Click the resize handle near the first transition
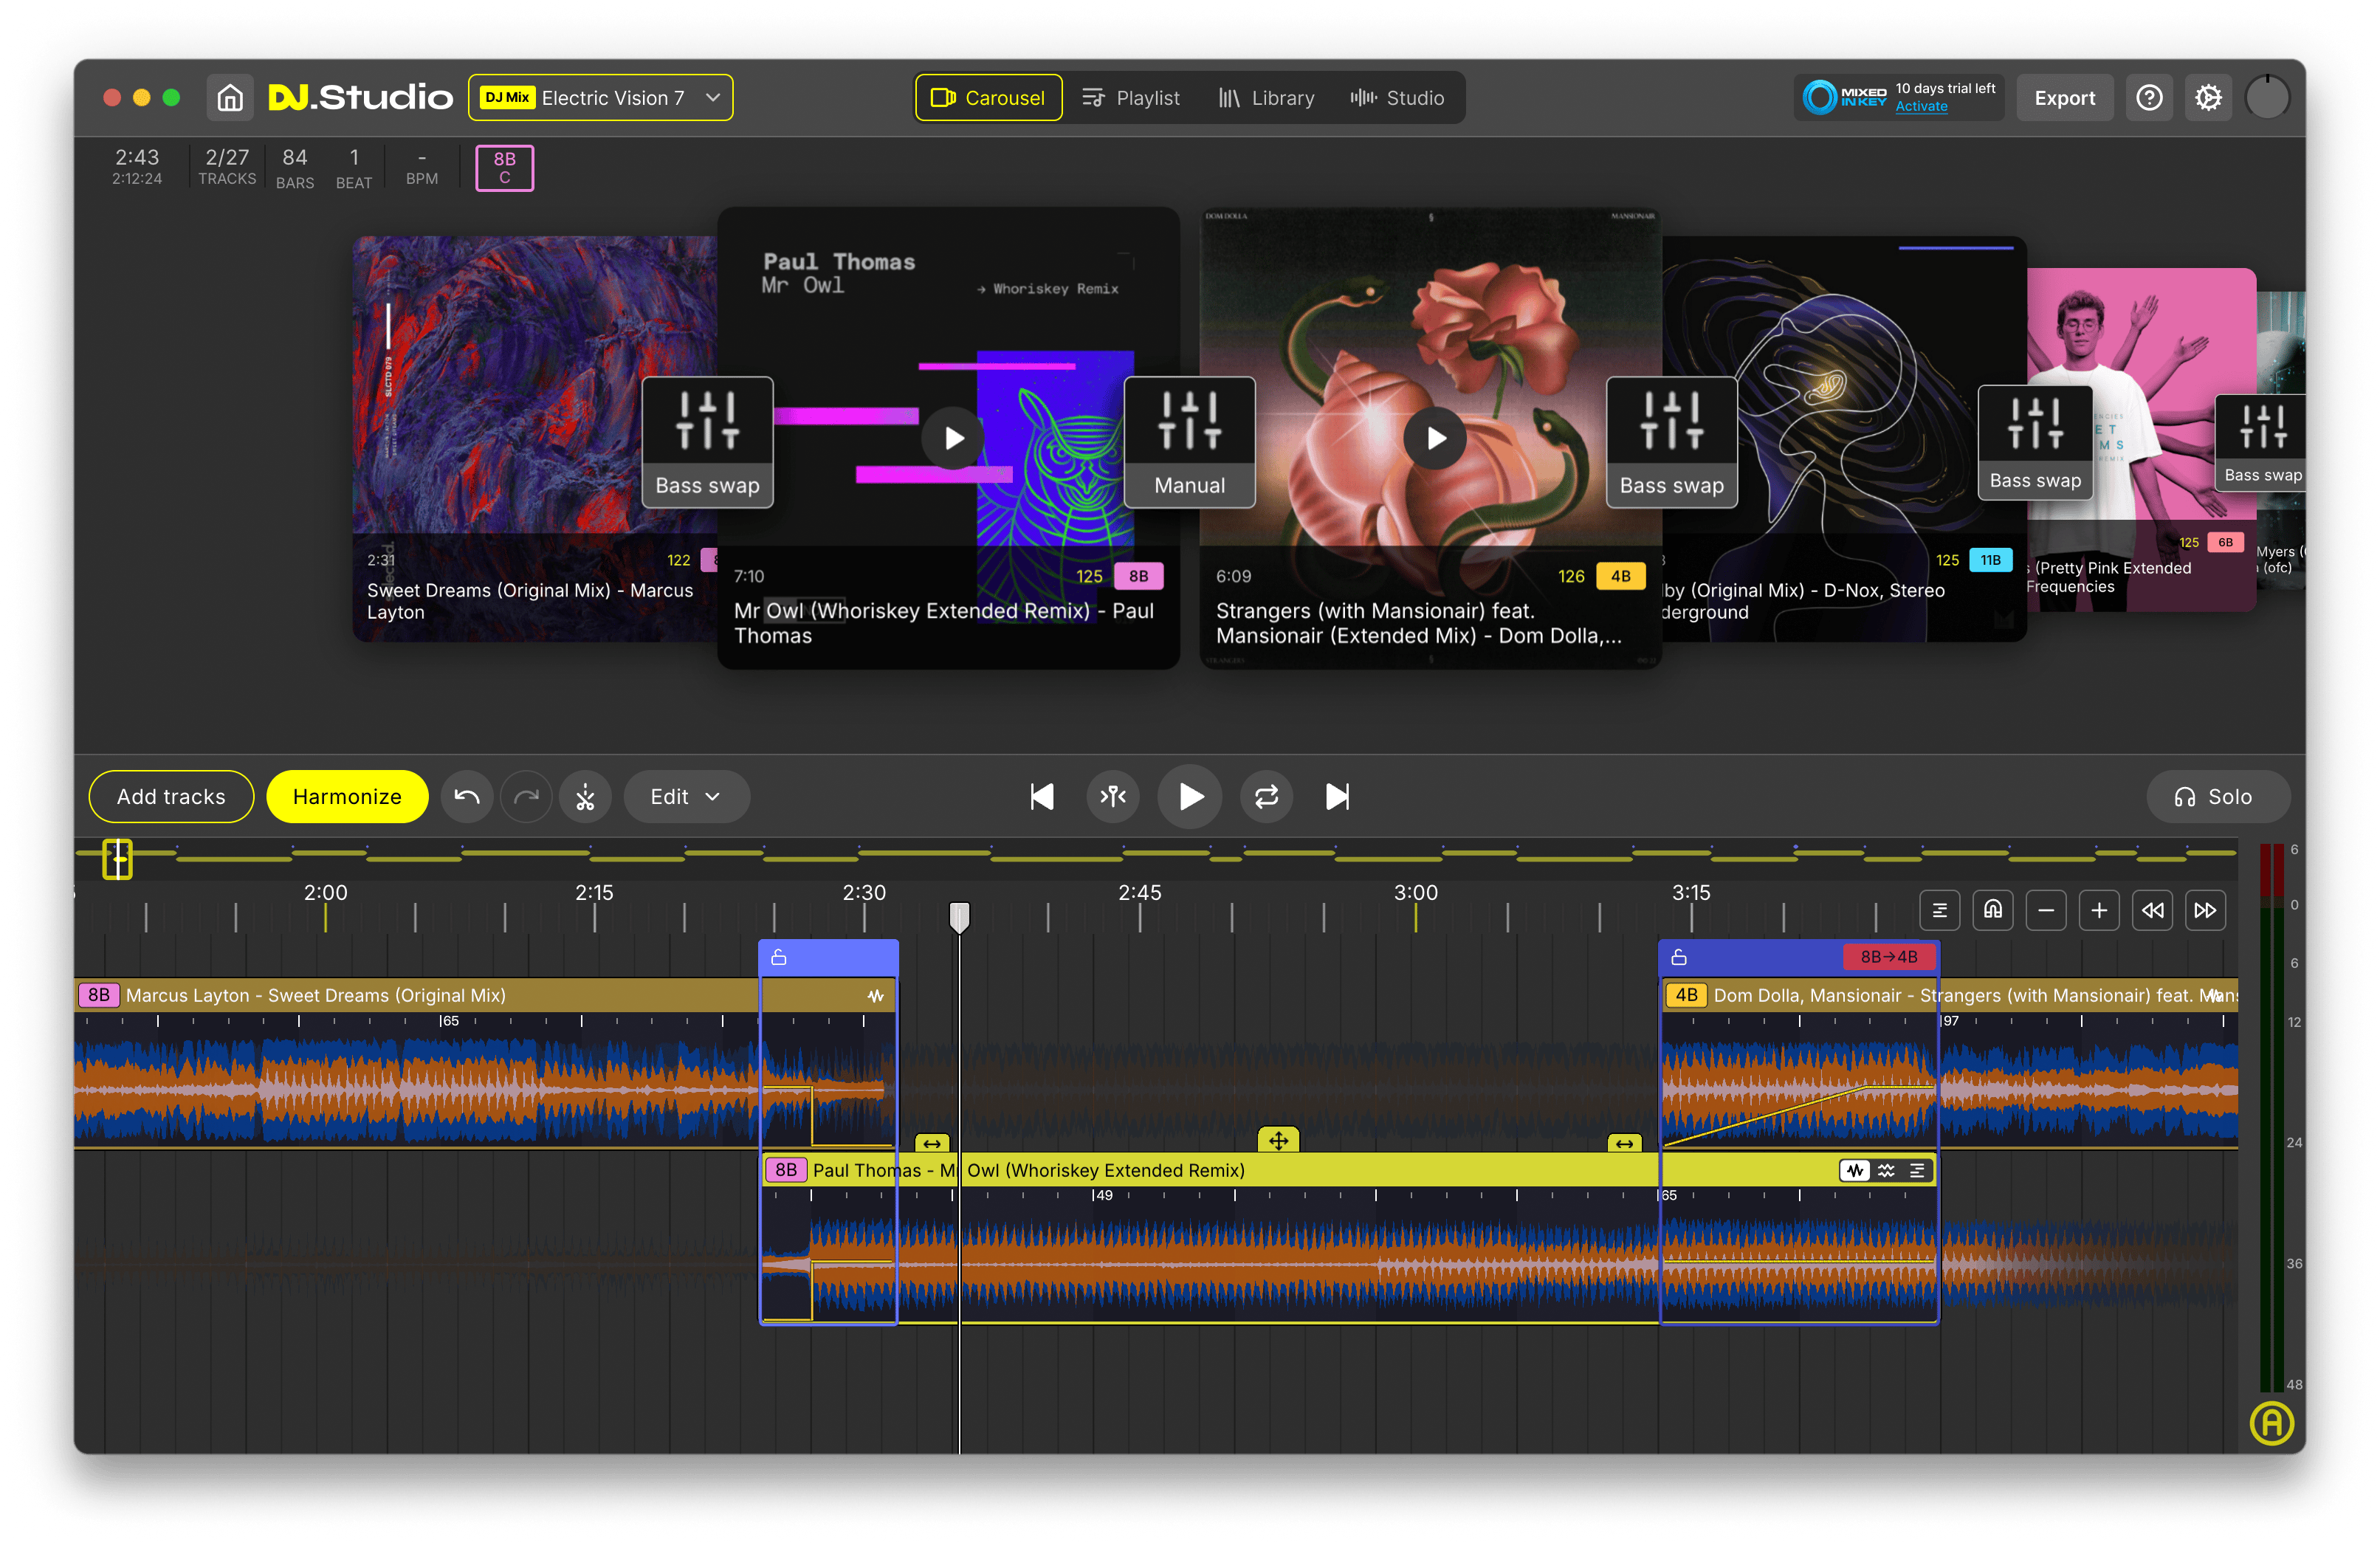 (x=932, y=1143)
